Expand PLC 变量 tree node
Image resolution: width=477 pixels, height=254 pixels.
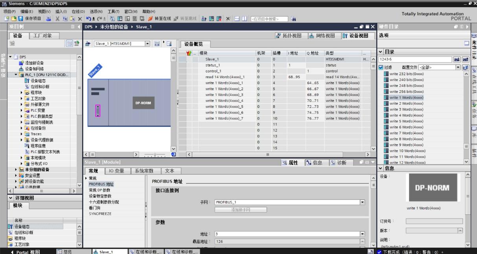pyautogui.click(x=22, y=110)
